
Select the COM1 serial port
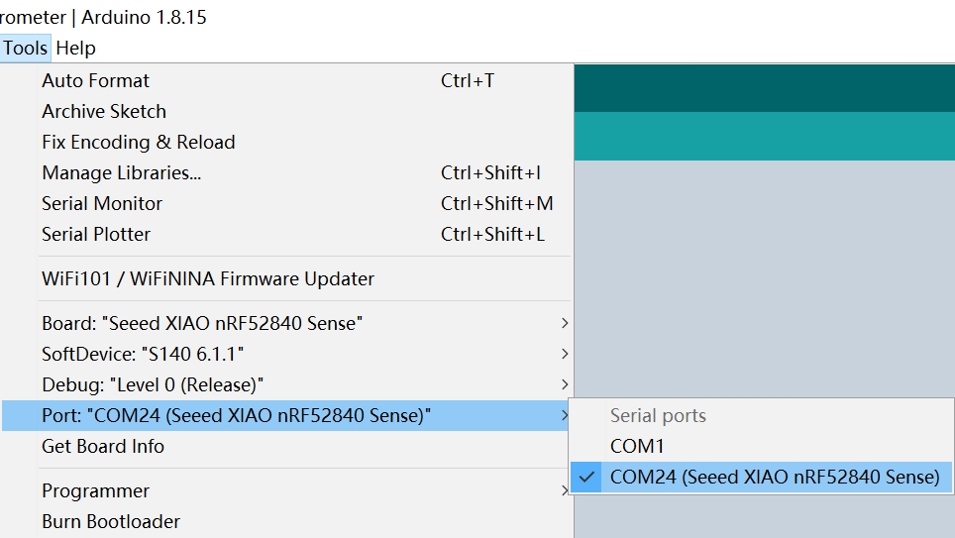[x=761, y=446]
